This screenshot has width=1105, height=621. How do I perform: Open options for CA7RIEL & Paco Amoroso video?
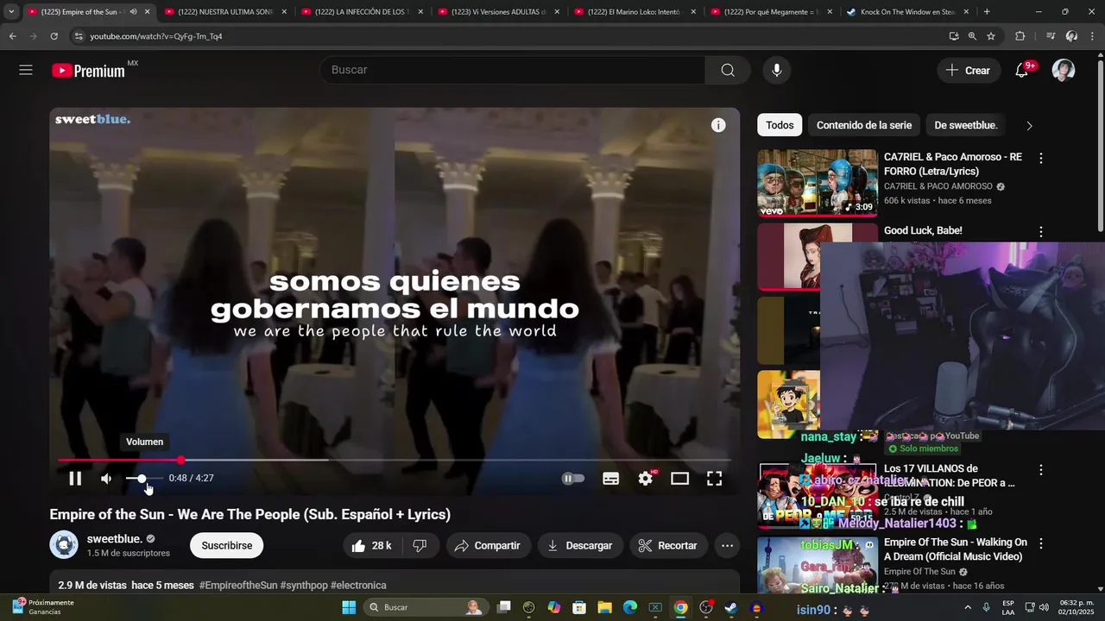tap(1041, 159)
